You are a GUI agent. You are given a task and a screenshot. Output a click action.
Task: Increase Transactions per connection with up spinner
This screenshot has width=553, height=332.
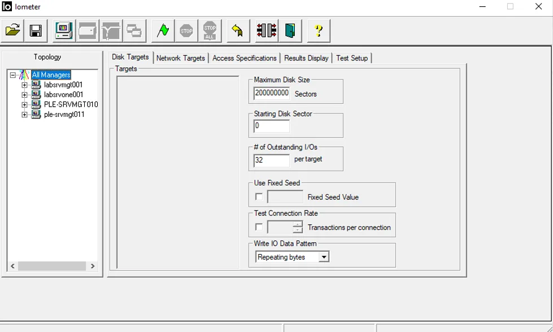[298, 225]
